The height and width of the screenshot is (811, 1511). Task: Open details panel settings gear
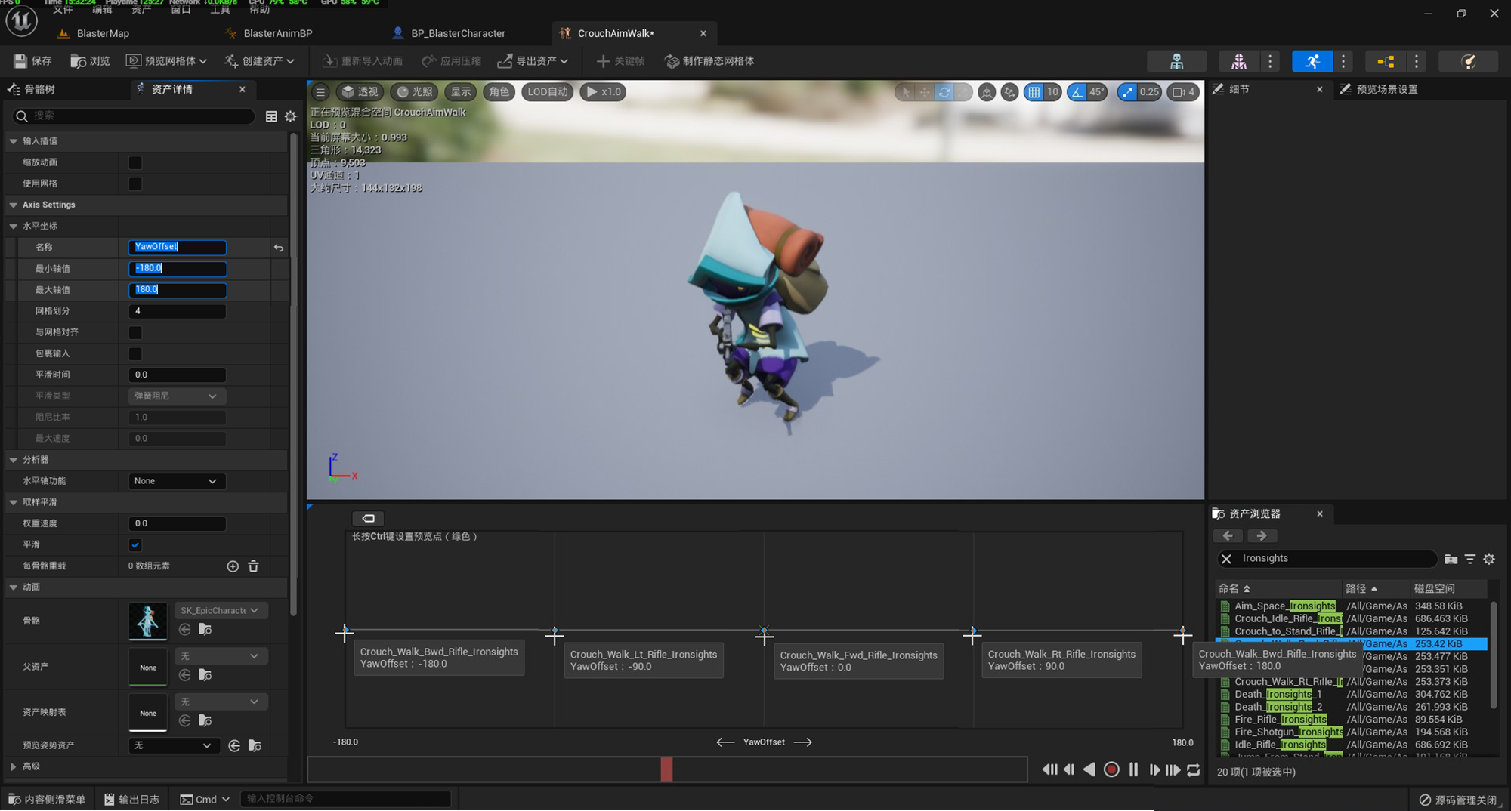coord(291,116)
